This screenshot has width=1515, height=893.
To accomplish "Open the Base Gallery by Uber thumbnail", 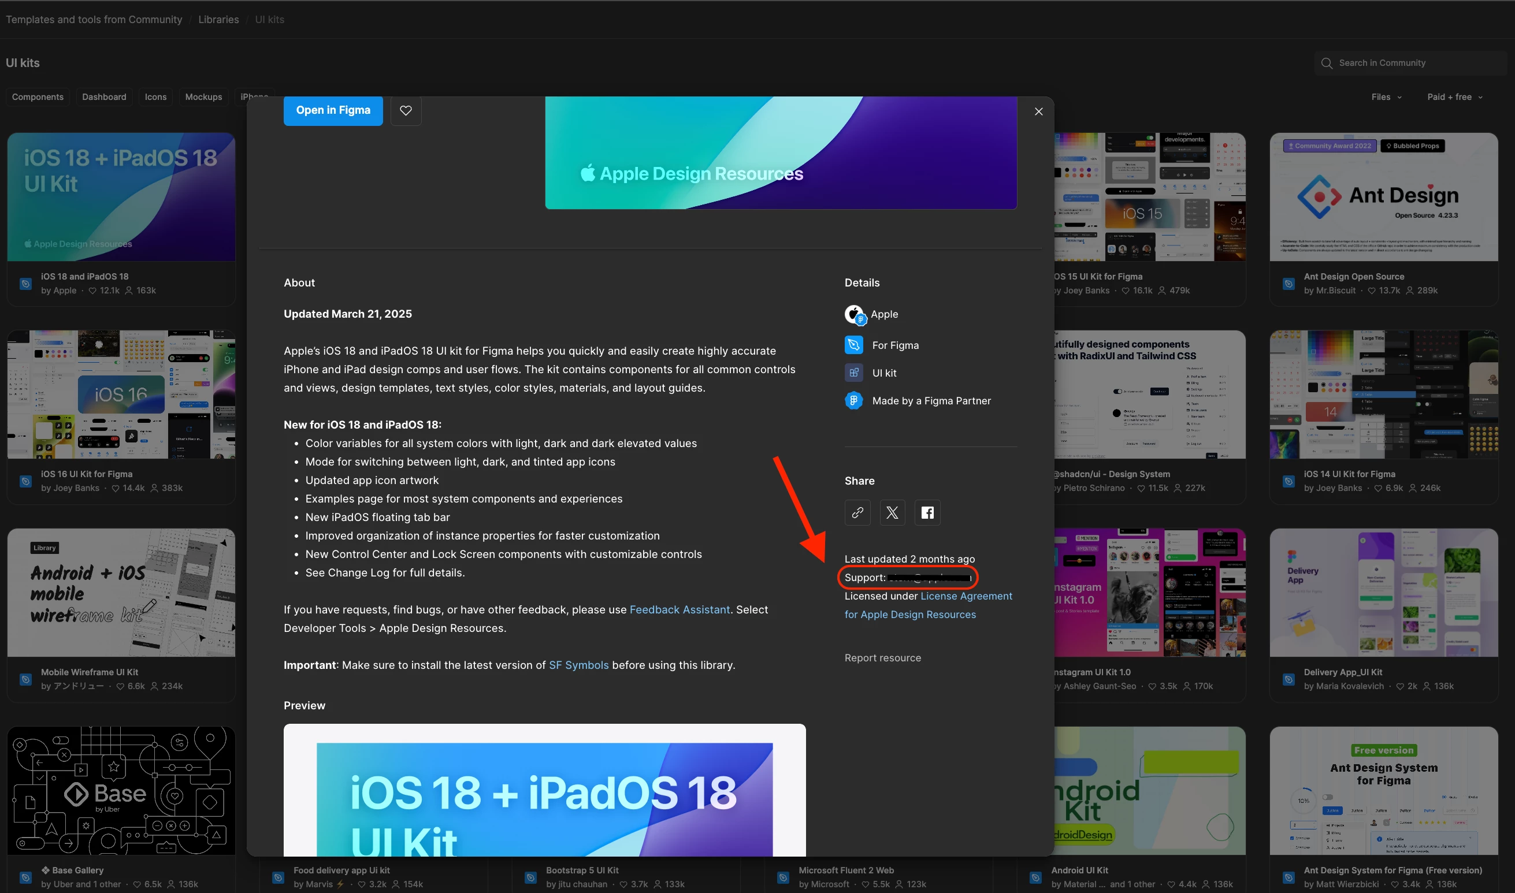I will [121, 790].
